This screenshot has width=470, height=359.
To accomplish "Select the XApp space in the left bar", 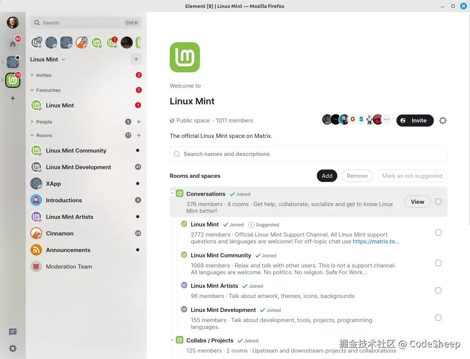I will tap(13, 62).
